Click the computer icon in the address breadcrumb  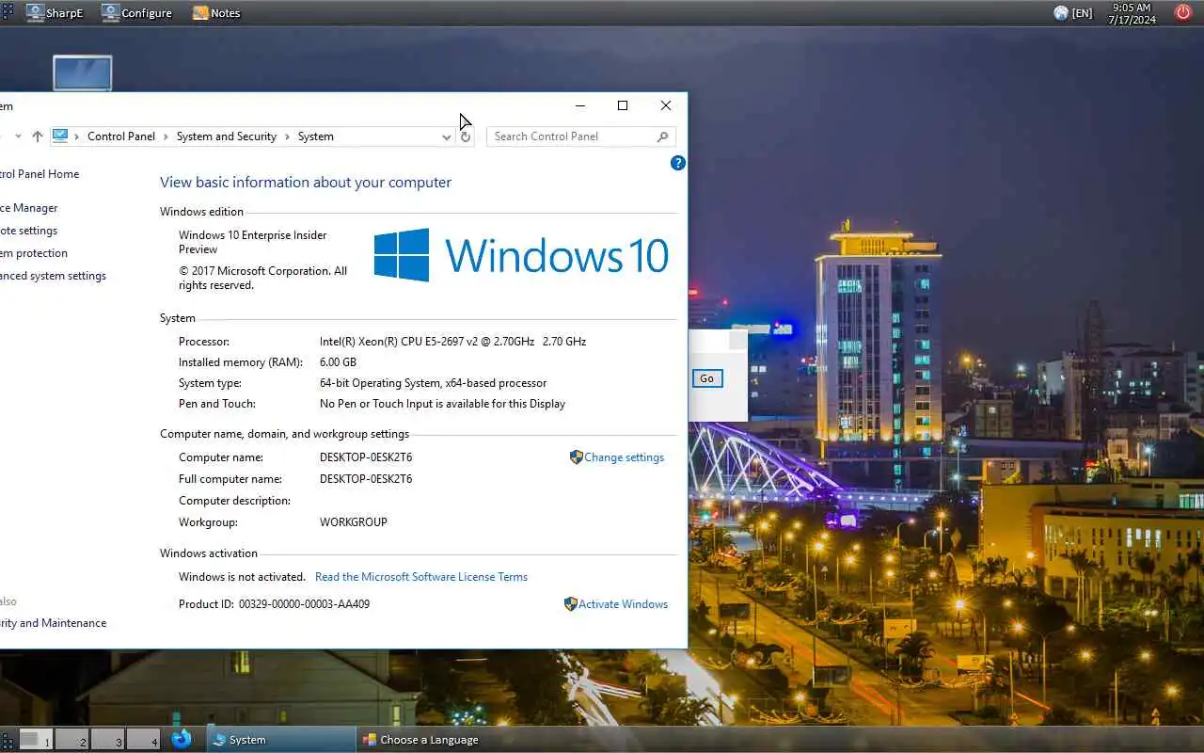click(60, 136)
